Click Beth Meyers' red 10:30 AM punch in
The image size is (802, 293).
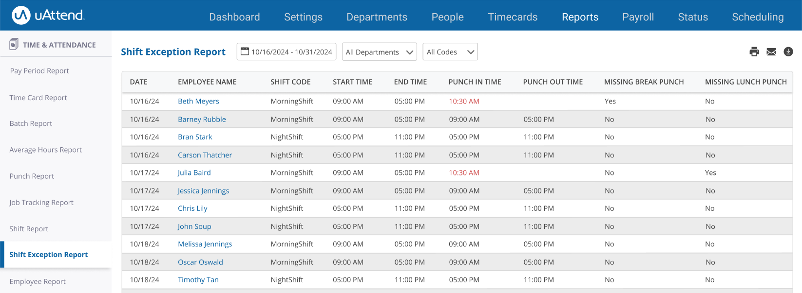(x=464, y=101)
